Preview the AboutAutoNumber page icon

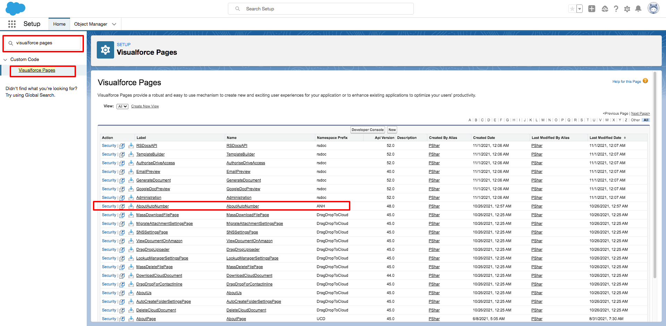(x=122, y=206)
